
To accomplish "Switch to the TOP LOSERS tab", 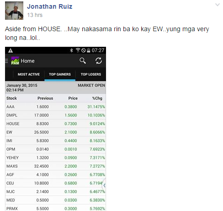I will [91, 74].
